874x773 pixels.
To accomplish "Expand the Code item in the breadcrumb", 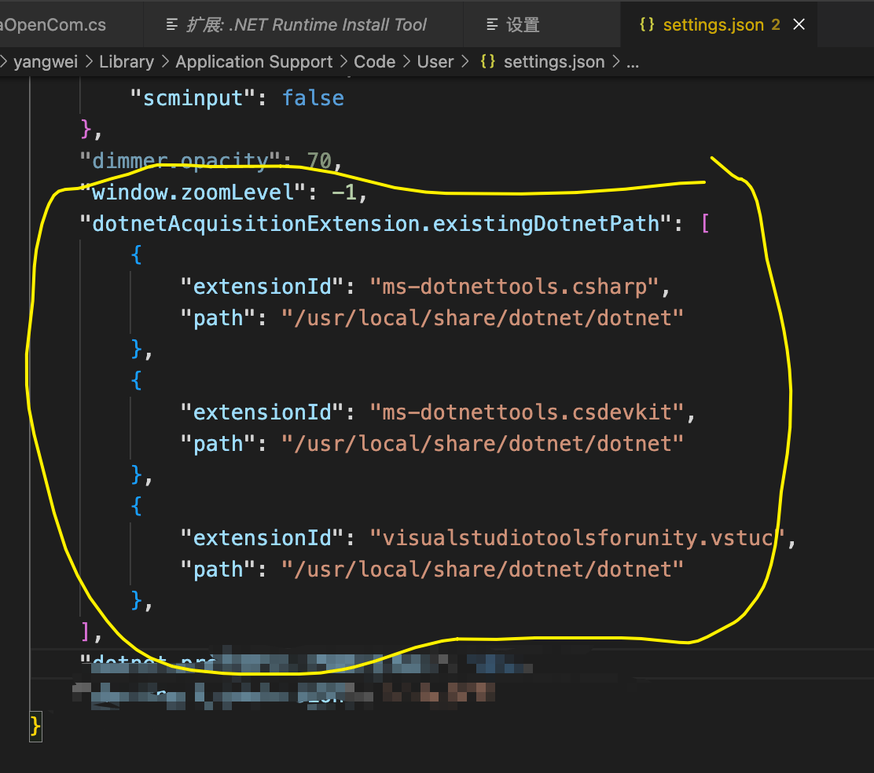I will [x=375, y=61].
